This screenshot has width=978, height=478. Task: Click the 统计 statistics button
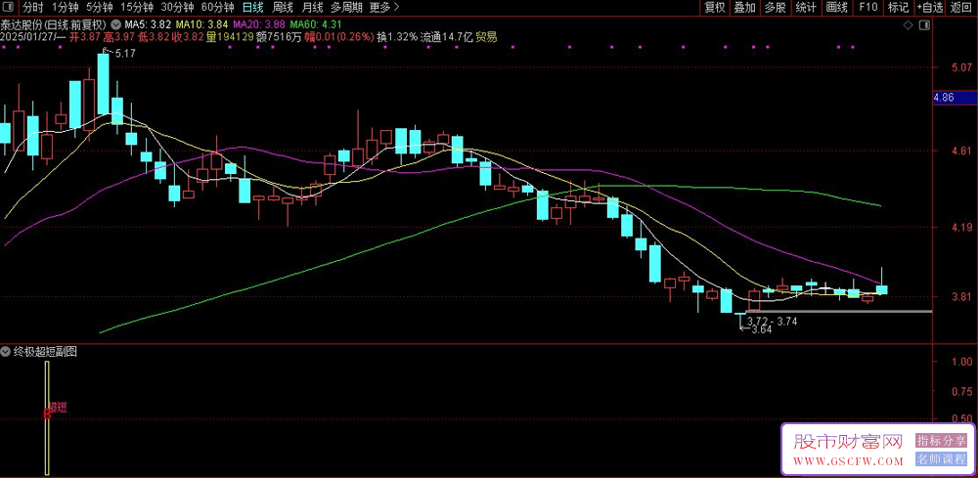click(806, 8)
